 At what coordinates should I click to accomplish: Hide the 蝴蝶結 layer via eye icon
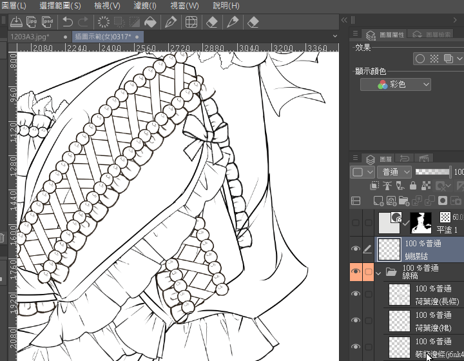coord(355,249)
